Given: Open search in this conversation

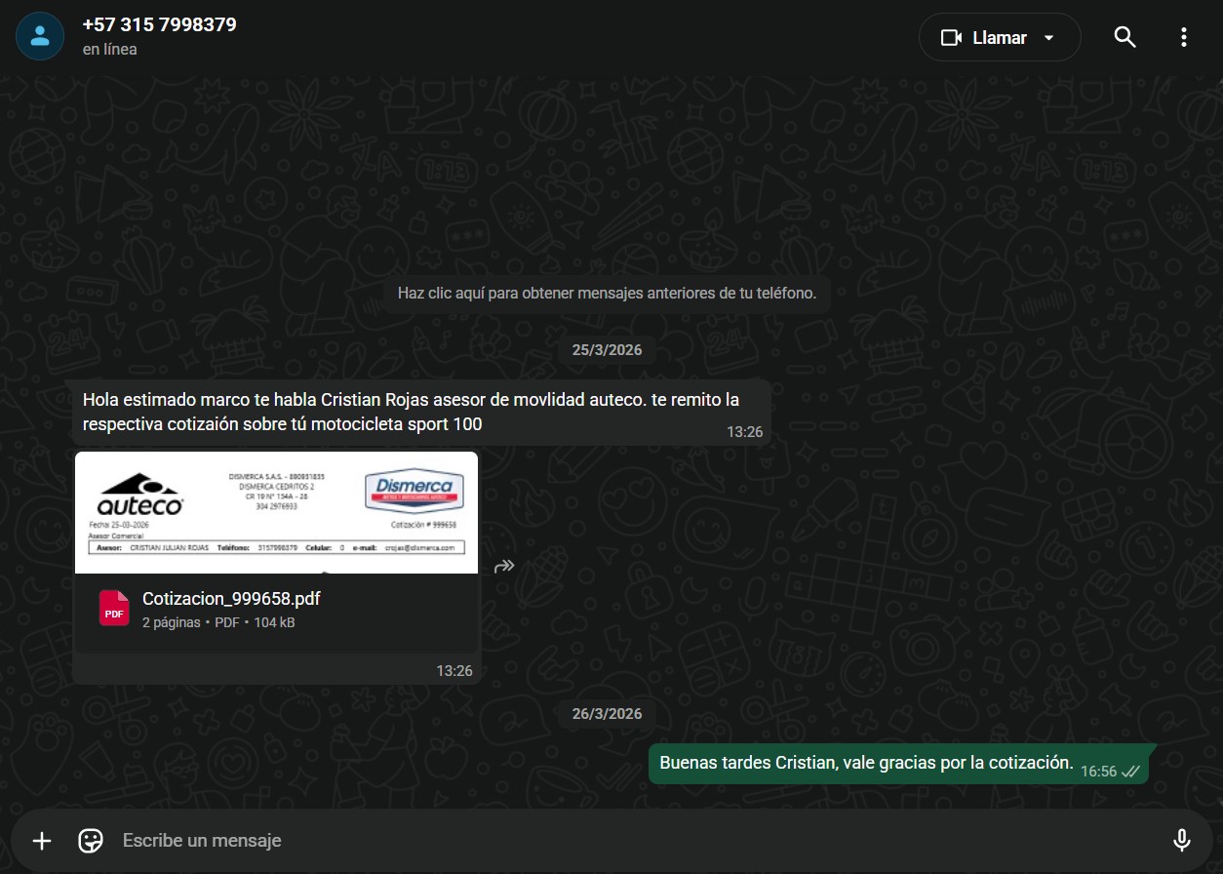Looking at the screenshot, I should pos(1124,38).
